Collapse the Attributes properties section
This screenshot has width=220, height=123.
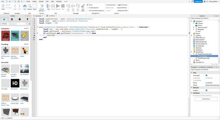click(x=192, y=93)
